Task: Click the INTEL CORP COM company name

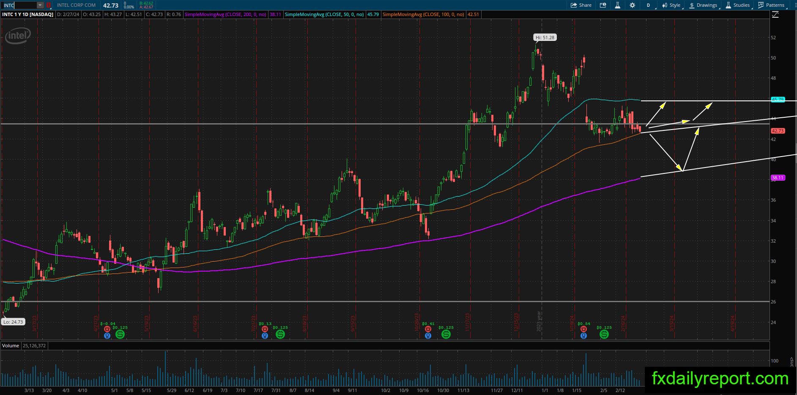Action: click(x=76, y=5)
